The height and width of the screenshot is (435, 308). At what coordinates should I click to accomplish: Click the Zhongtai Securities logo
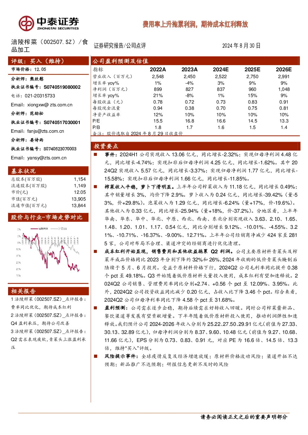click(x=49, y=23)
